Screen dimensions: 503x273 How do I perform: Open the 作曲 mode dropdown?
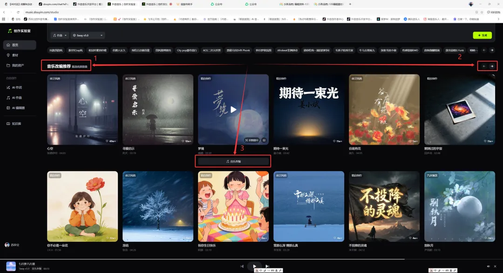(x=60, y=35)
